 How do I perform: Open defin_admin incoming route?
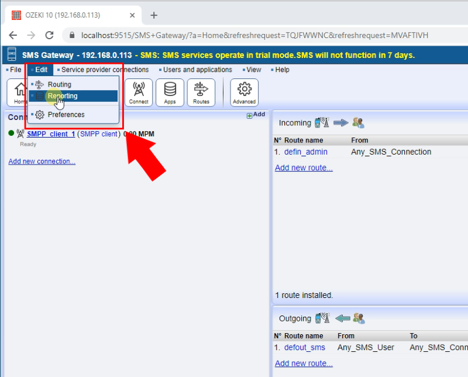coord(305,152)
